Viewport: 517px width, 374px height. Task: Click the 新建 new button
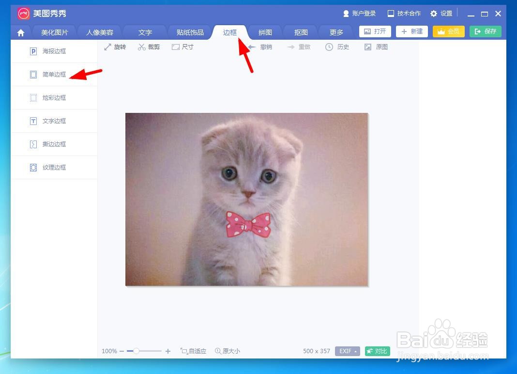[x=412, y=31]
